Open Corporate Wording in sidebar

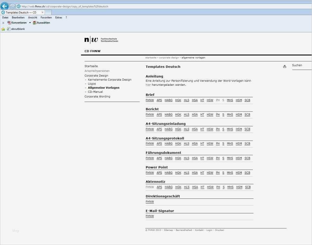(97, 97)
